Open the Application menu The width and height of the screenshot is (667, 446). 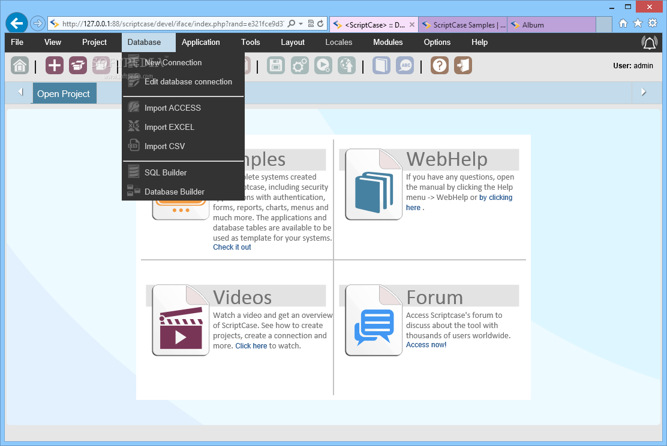(201, 42)
